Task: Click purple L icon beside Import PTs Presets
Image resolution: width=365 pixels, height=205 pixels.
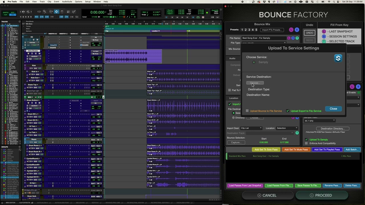Action: coord(291,30)
